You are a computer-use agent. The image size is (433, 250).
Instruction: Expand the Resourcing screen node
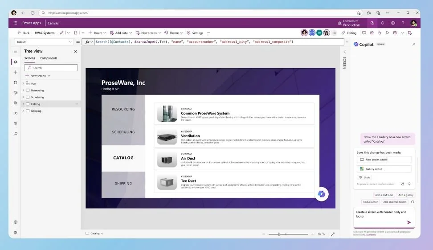[23, 90]
